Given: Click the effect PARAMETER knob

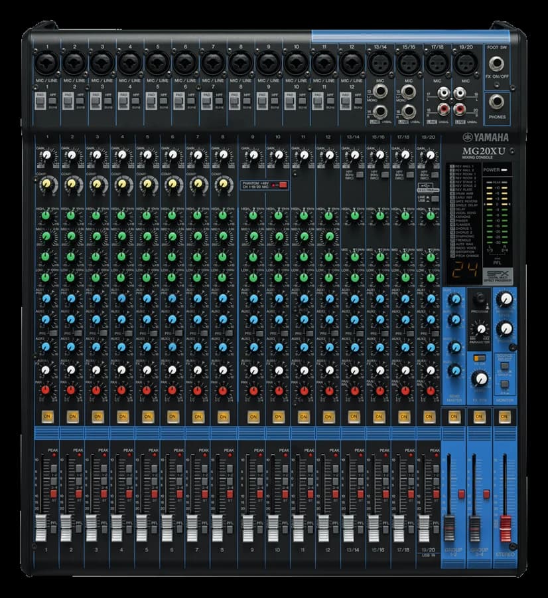Looking at the screenshot, I should pyautogui.click(x=480, y=328).
